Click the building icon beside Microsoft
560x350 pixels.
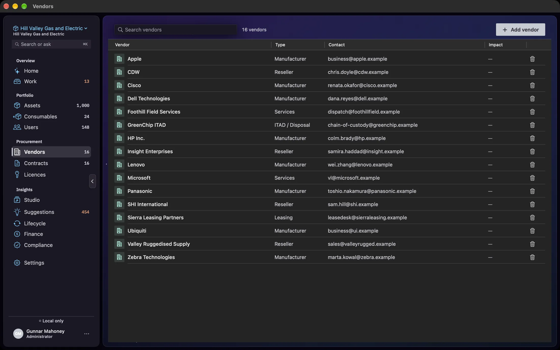click(119, 178)
